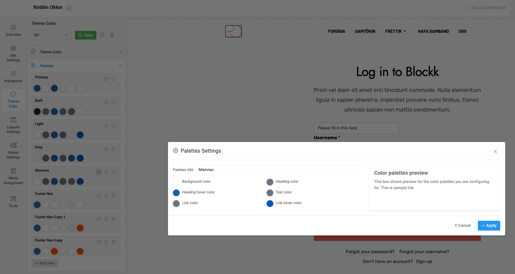
Task: Go to SAMTÖKIN in the preview menu
Action: click(x=365, y=31)
